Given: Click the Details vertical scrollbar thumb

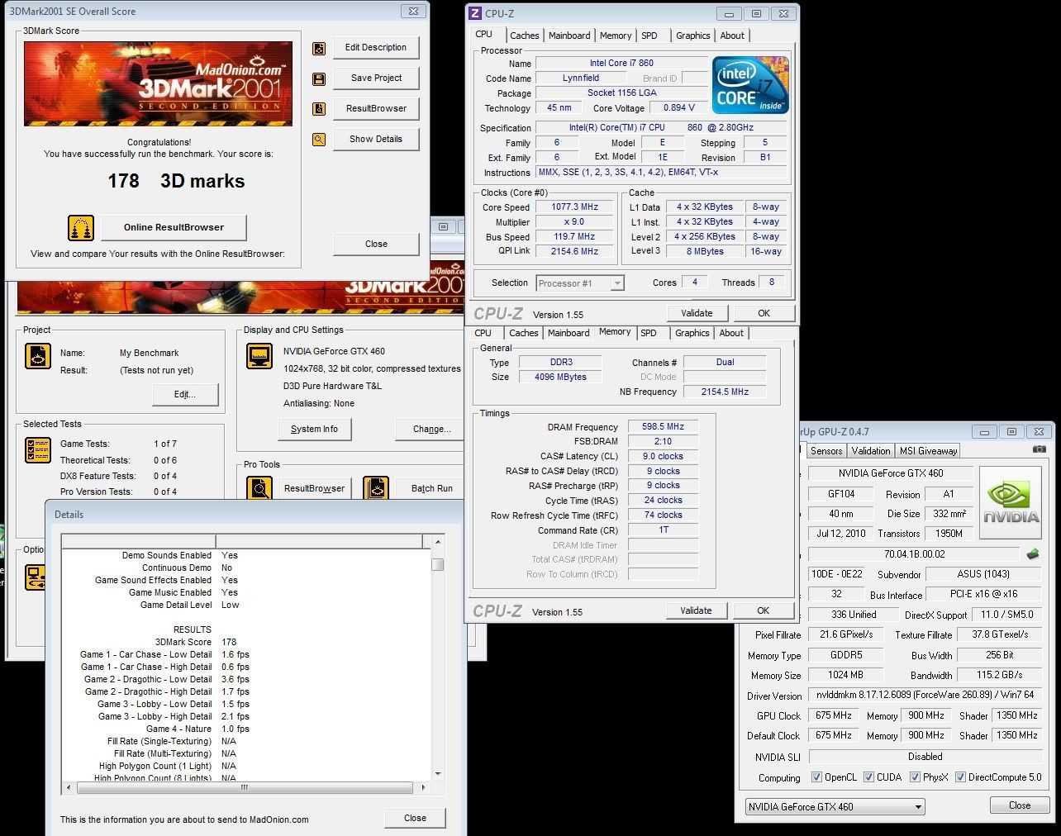Looking at the screenshot, I should pos(438,565).
